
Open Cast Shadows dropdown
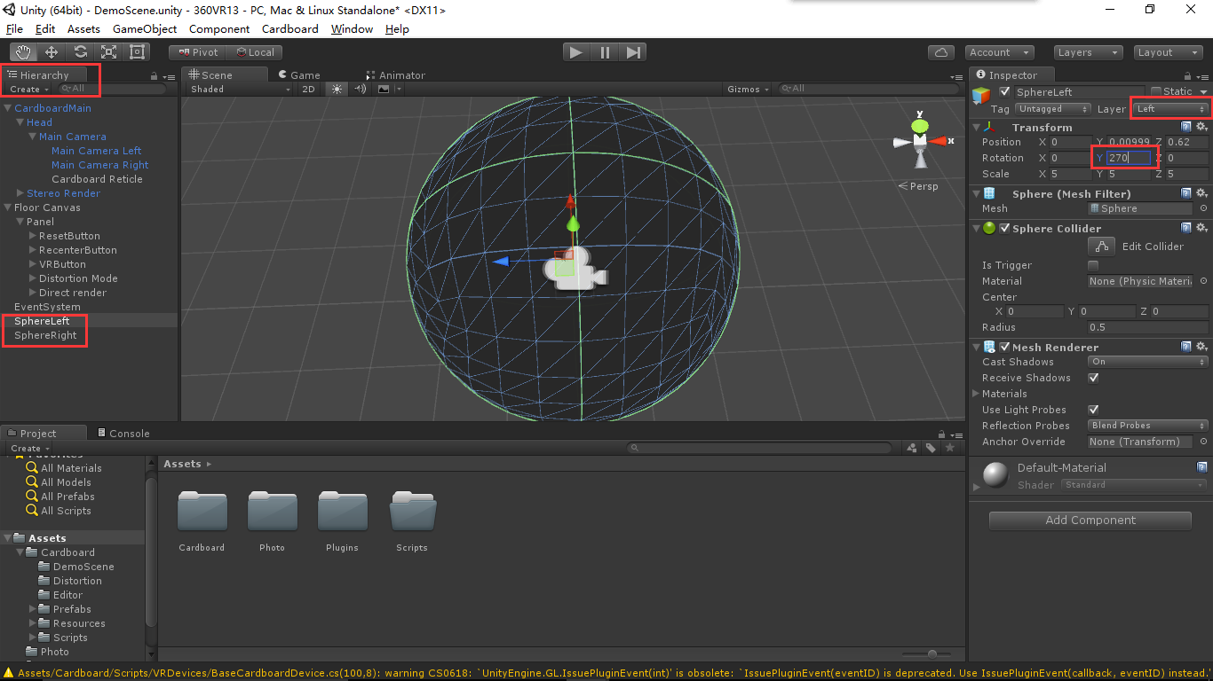click(x=1148, y=362)
